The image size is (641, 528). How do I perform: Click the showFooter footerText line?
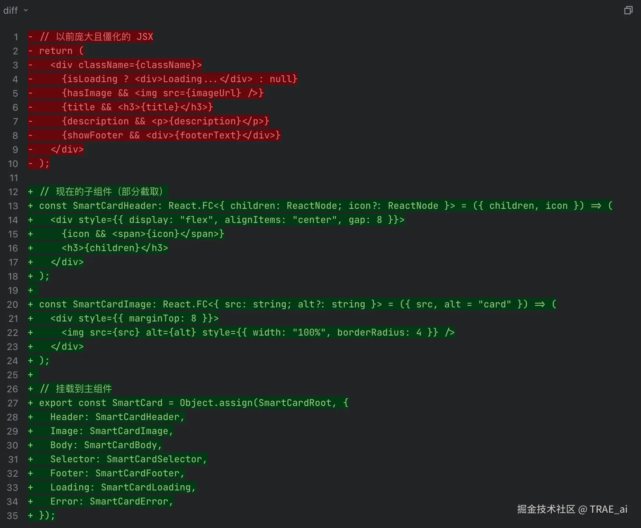coord(171,135)
